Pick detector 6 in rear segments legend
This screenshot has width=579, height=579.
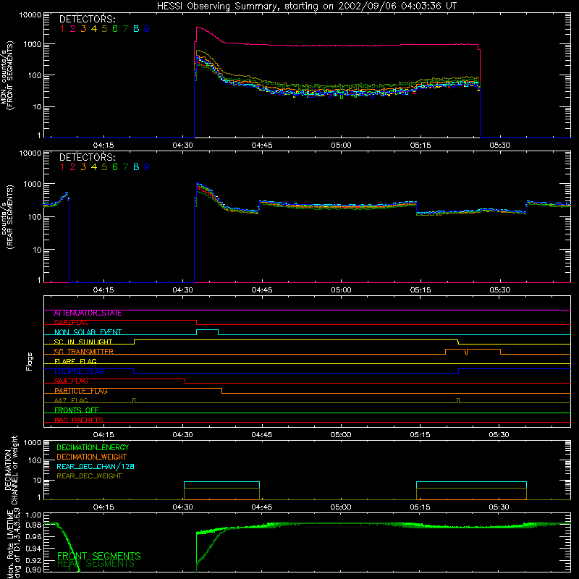pyautogui.click(x=115, y=167)
